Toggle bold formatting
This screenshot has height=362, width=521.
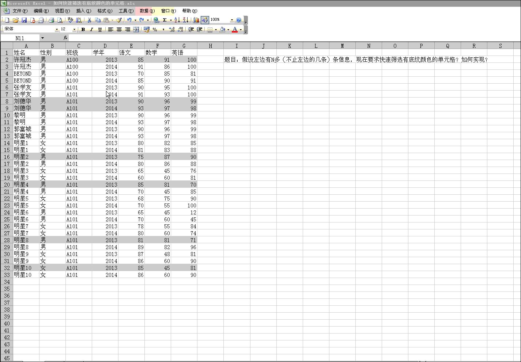(83, 30)
